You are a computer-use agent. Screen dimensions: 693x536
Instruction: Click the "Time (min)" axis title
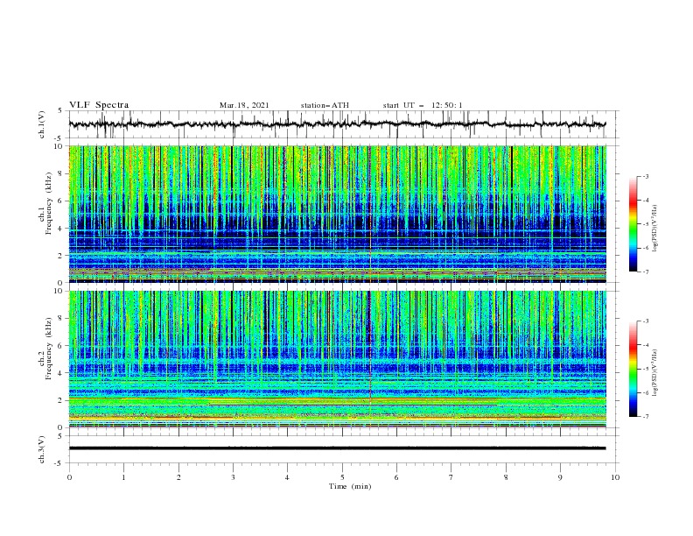click(350, 486)
